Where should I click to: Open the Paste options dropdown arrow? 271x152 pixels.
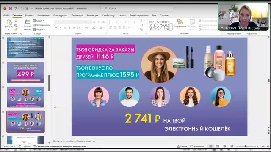pyautogui.click(x=9, y=30)
